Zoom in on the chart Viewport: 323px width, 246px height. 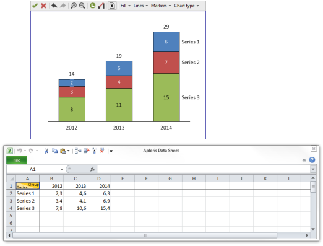(74, 6)
